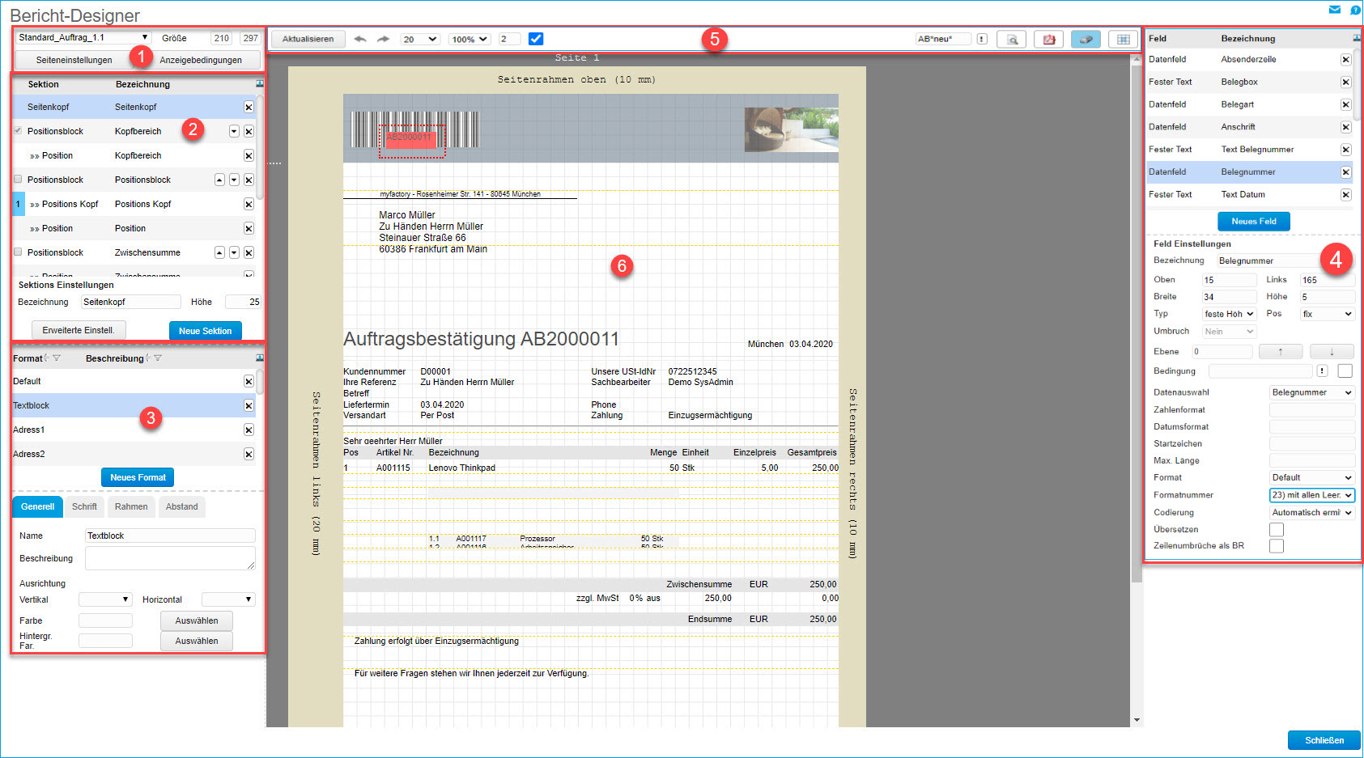Click the Neues Feld button
The image size is (1364, 758).
[1253, 221]
